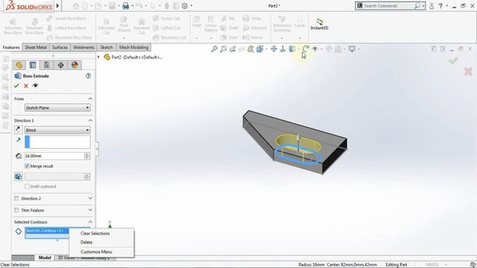
Task: Click Instant3D in the ribbon
Action: pos(319,25)
